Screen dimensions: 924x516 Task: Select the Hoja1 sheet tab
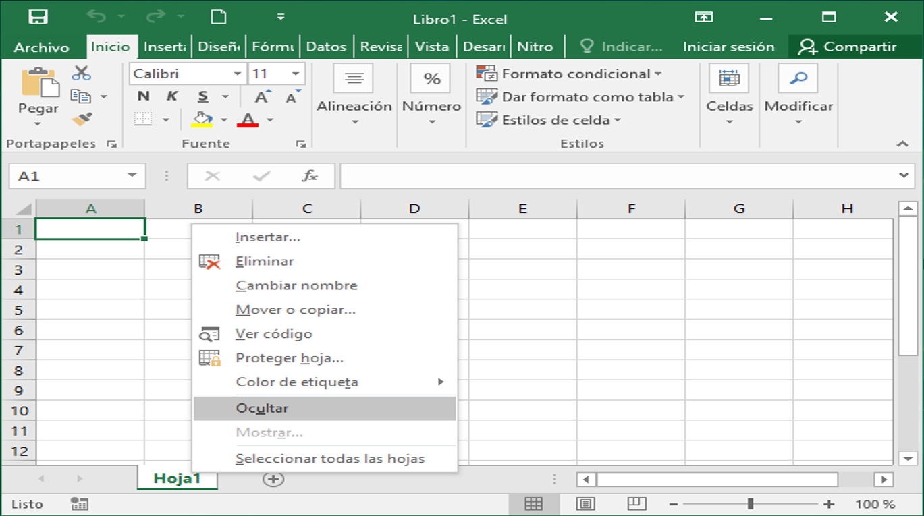click(178, 478)
